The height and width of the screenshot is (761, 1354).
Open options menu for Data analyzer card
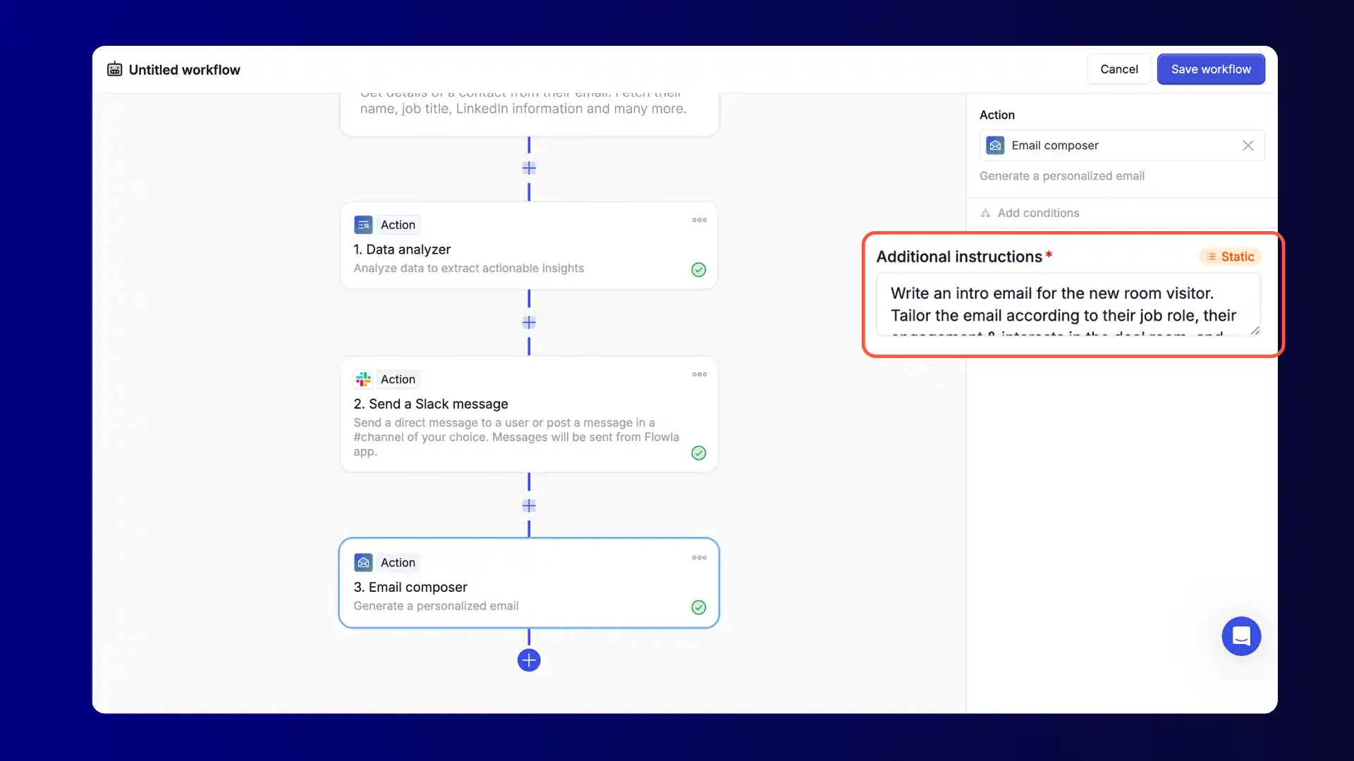[699, 220]
